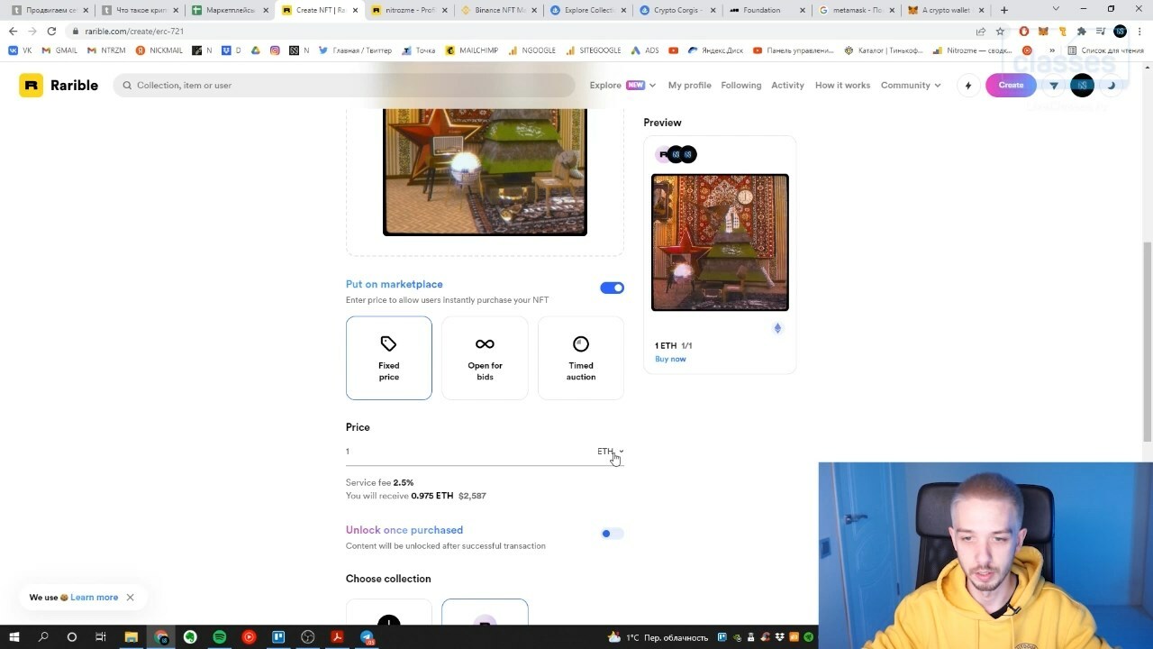Disable the Put on marketplace toggle
The height and width of the screenshot is (649, 1153).
612,288
